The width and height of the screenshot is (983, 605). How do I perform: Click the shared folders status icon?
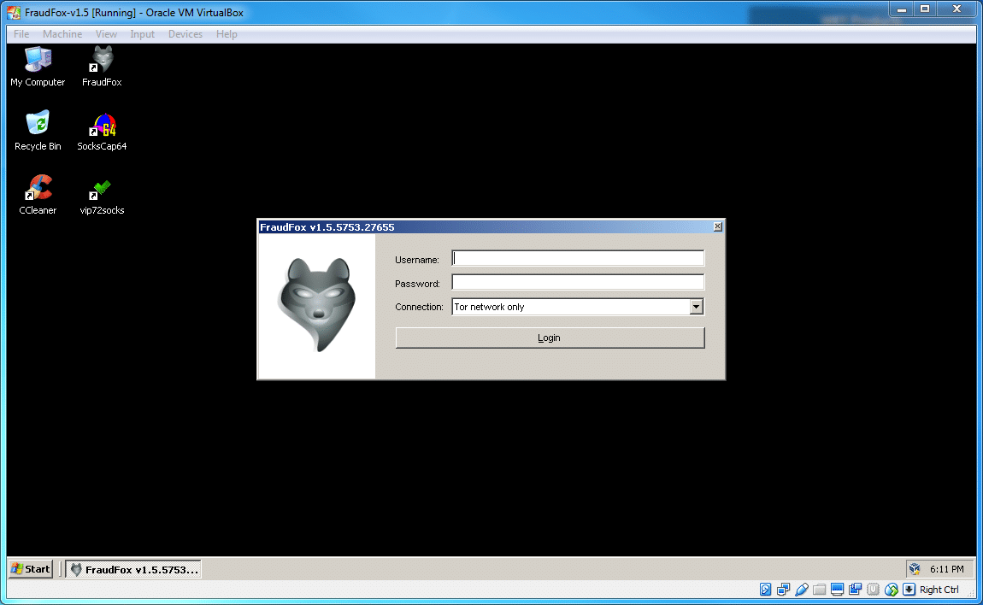819,590
